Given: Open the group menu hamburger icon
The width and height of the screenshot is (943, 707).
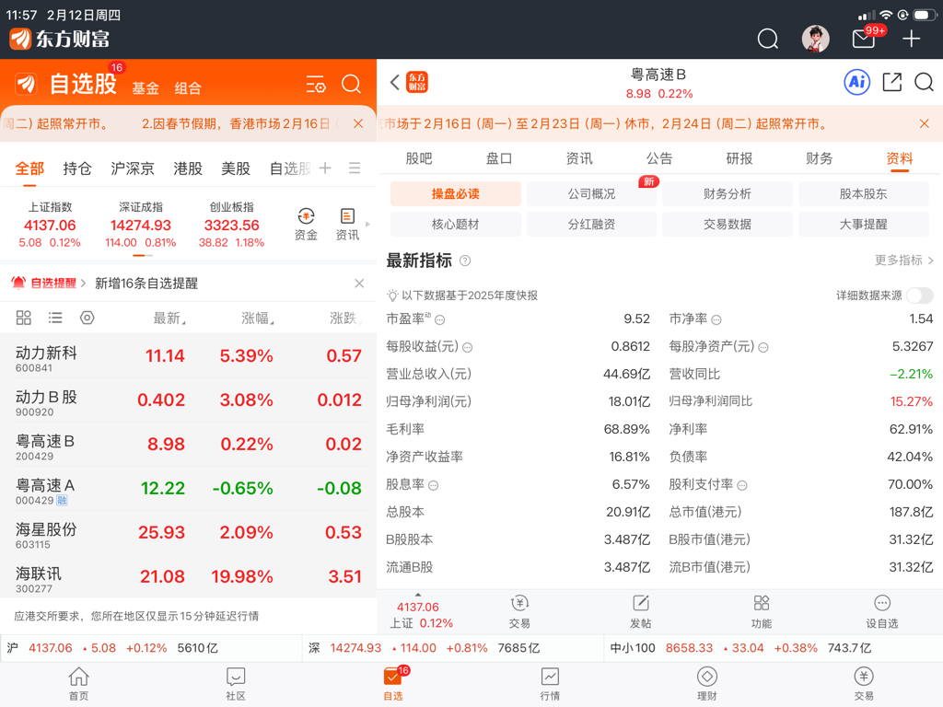Looking at the screenshot, I should pyautogui.click(x=355, y=168).
